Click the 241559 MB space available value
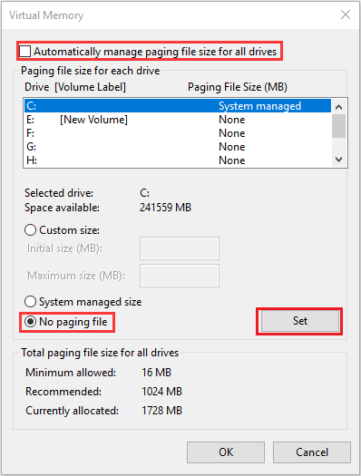This screenshot has width=361, height=476. (165, 208)
